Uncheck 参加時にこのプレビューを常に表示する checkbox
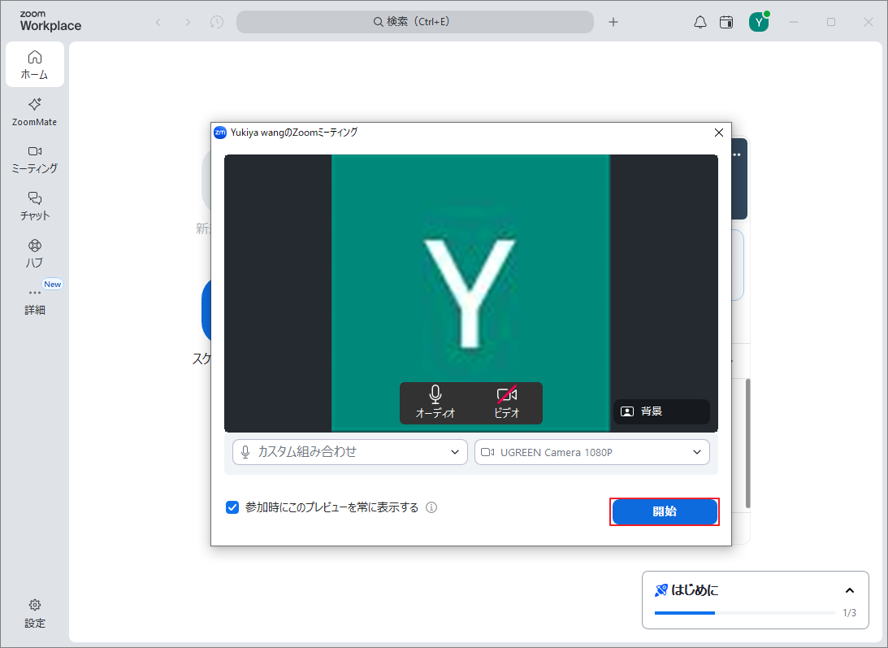Viewport: 888px width, 648px height. (x=232, y=507)
